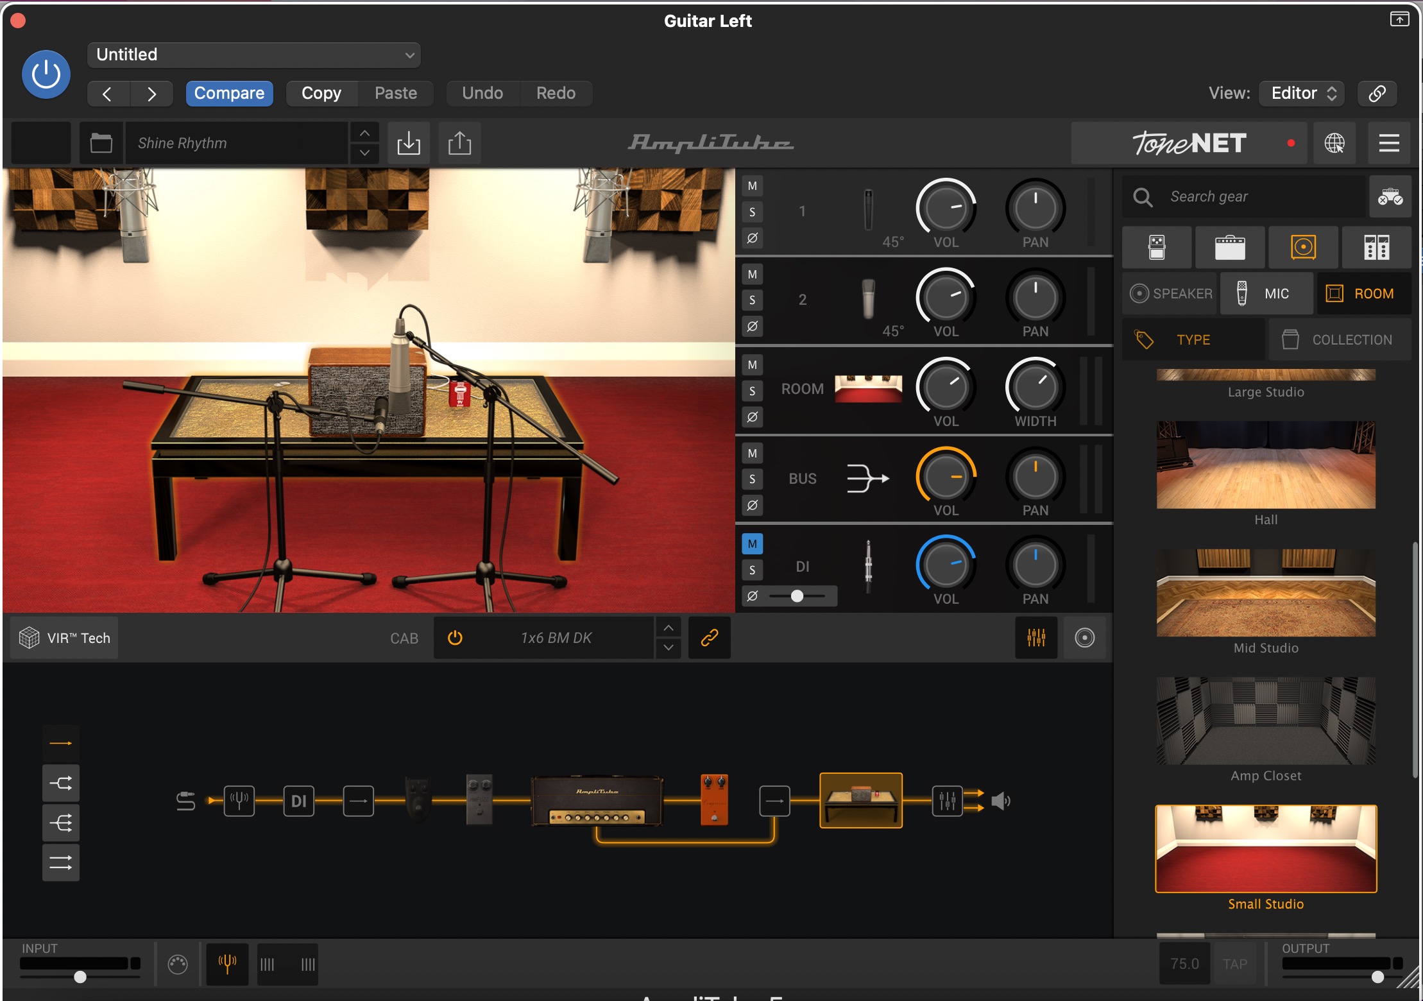Toggle the cabinet link chain icon
This screenshot has width=1423, height=1001.
[x=710, y=638]
